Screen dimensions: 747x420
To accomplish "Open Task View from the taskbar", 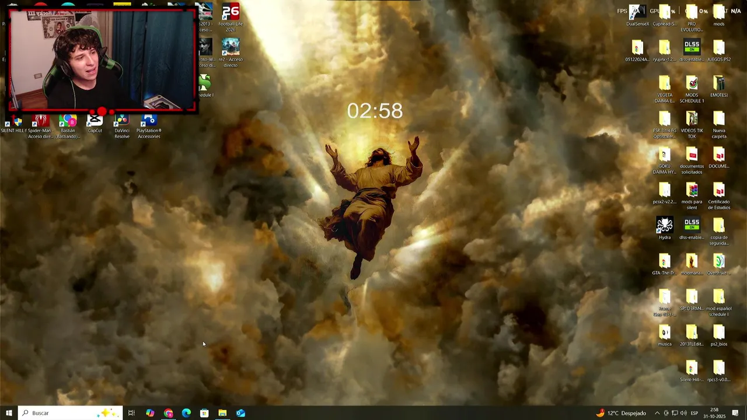I will click(131, 413).
